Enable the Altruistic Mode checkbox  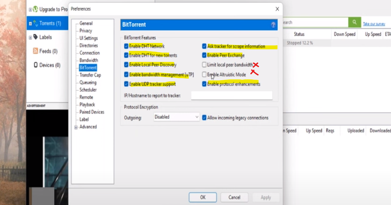pos(204,75)
